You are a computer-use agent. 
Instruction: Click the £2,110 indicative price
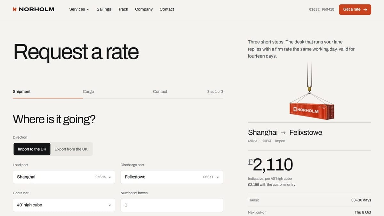[271, 164]
